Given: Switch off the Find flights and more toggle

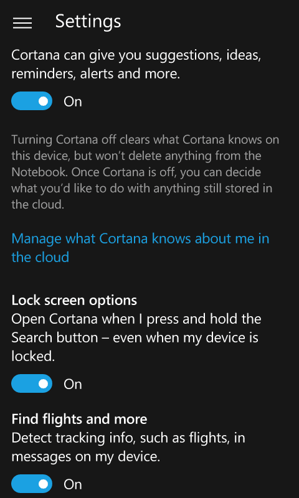Looking at the screenshot, I should point(32,484).
